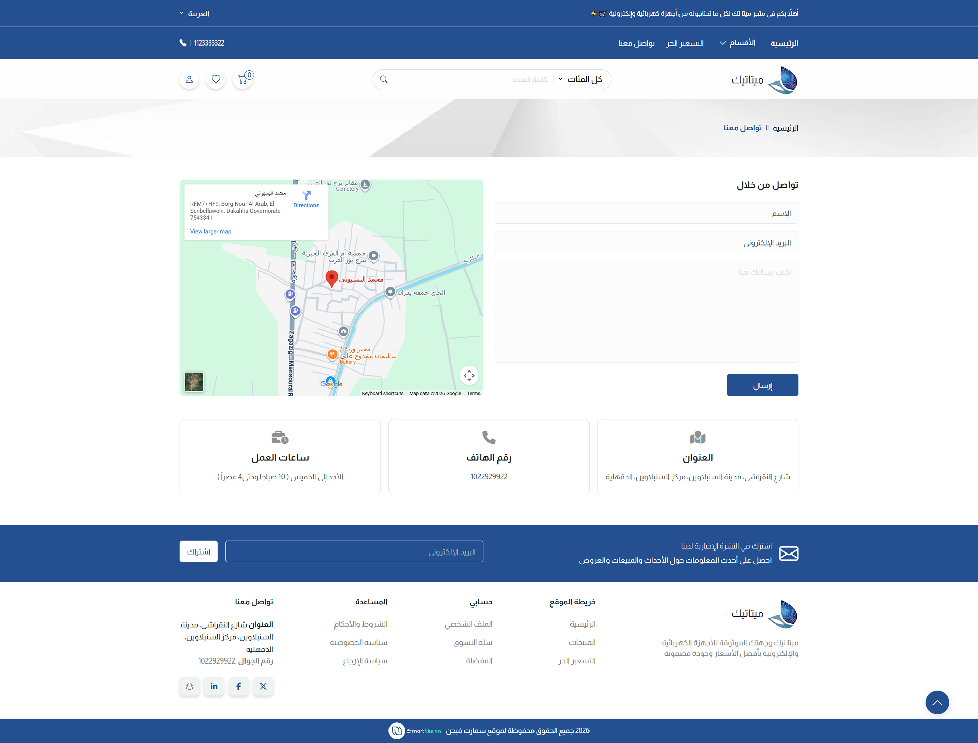Open the Facebook social icon

click(x=238, y=686)
